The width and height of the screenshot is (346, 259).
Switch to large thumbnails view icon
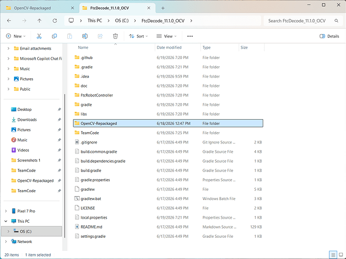341,254
